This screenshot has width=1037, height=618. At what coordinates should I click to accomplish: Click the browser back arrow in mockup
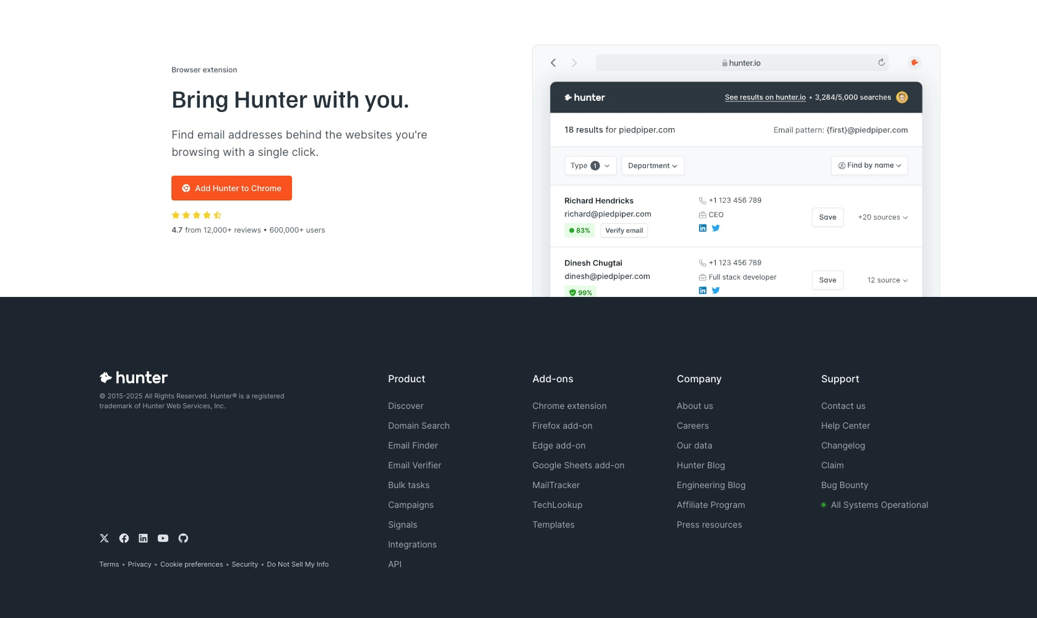point(553,62)
